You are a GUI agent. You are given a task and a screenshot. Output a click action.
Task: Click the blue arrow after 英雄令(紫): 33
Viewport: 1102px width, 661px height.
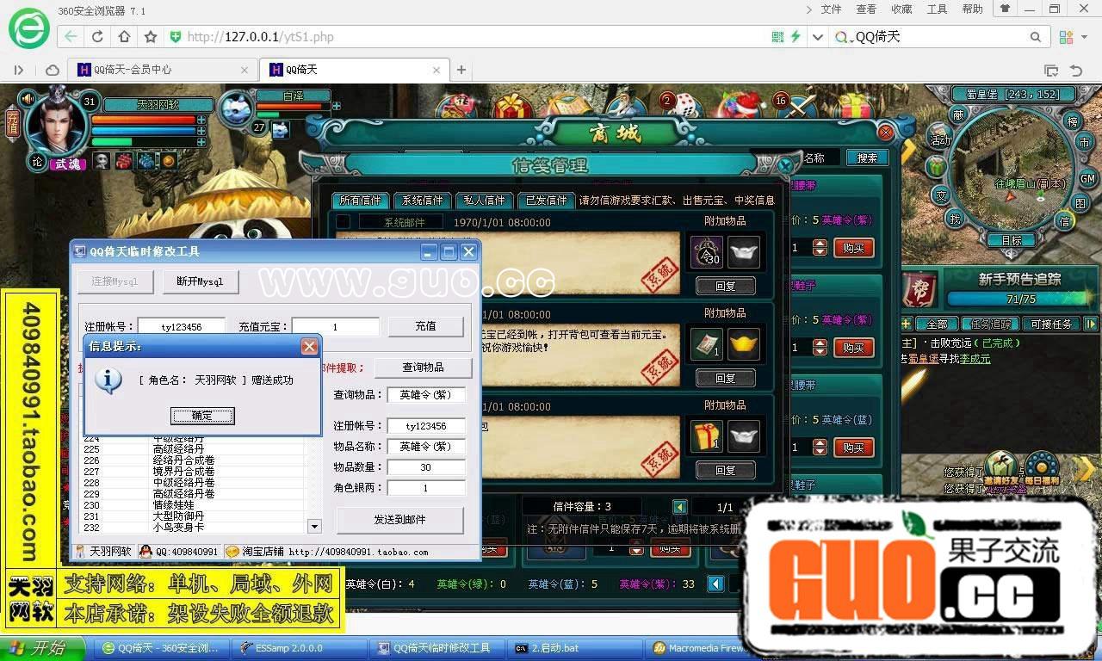tap(715, 584)
